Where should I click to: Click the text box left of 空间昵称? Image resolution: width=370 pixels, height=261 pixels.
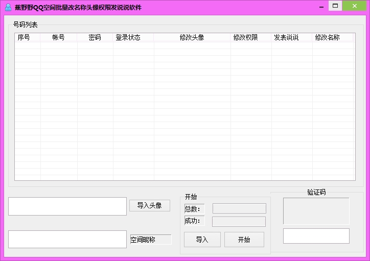[x=67, y=239]
